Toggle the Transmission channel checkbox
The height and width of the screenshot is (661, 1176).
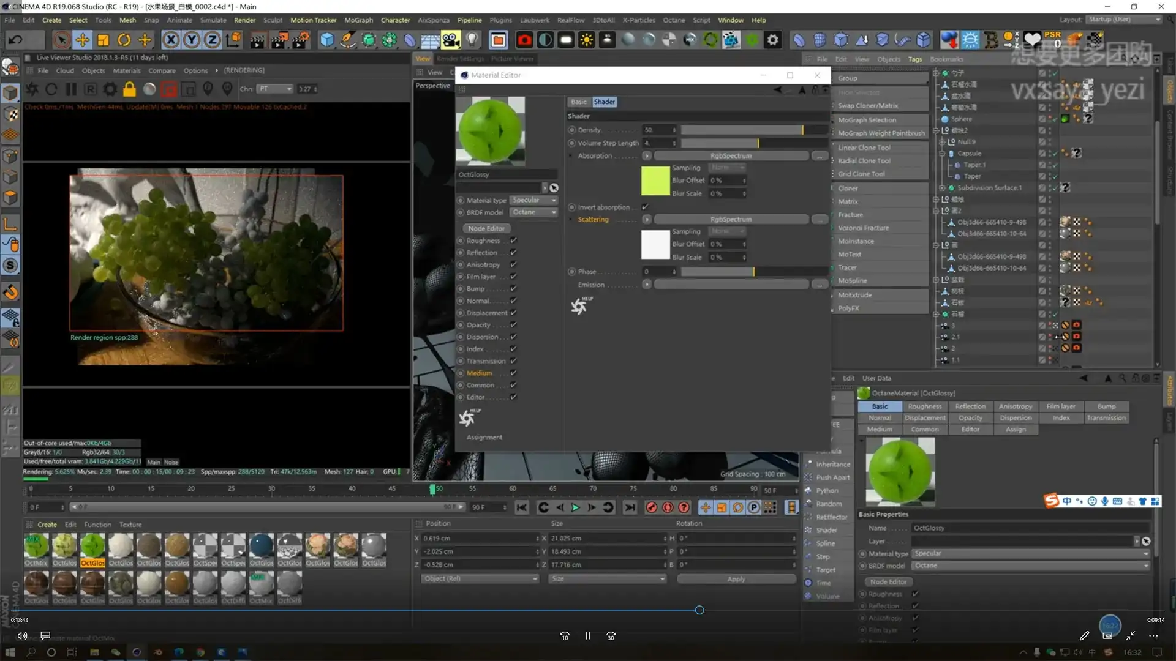(x=513, y=360)
